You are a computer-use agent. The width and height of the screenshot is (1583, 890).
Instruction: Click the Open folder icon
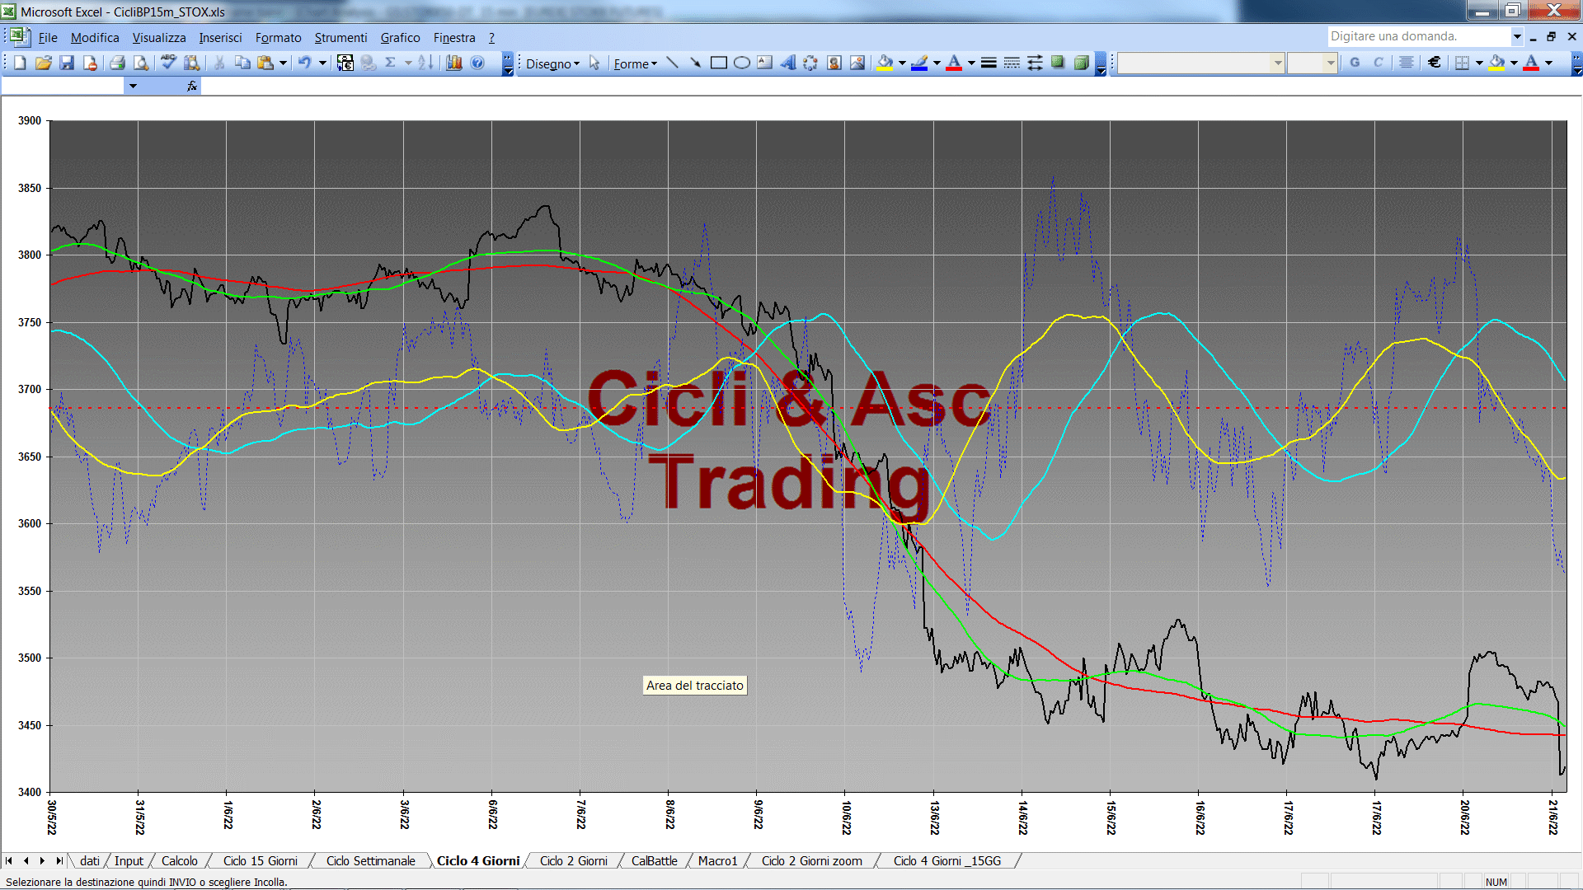(x=44, y=63)
